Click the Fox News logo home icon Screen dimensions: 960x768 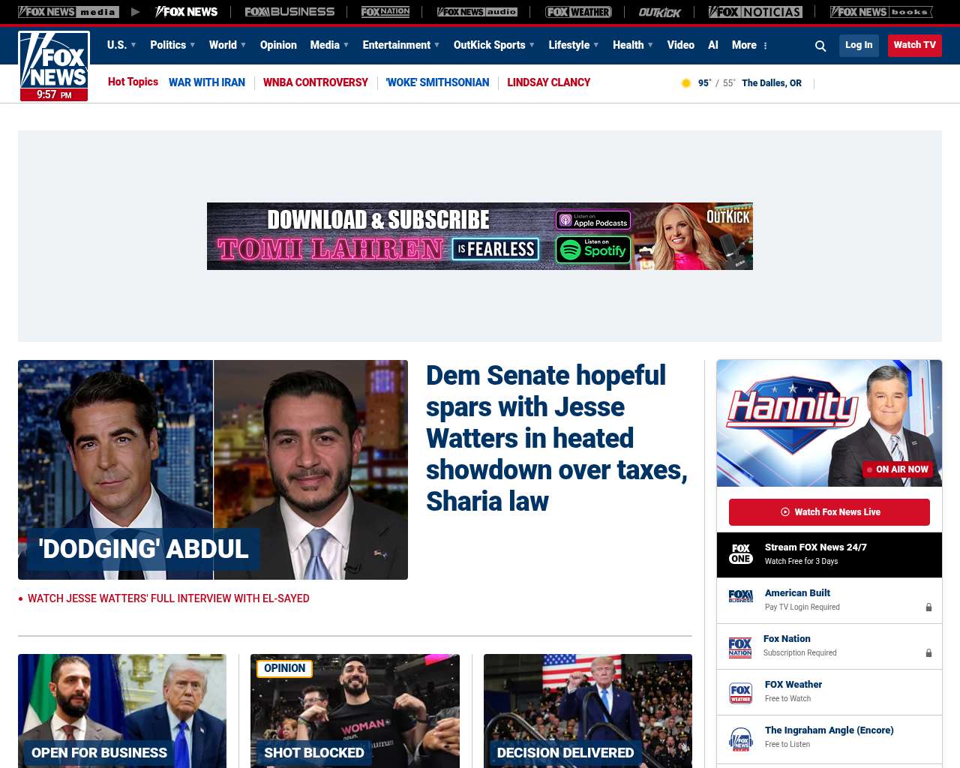pos(54,66)
